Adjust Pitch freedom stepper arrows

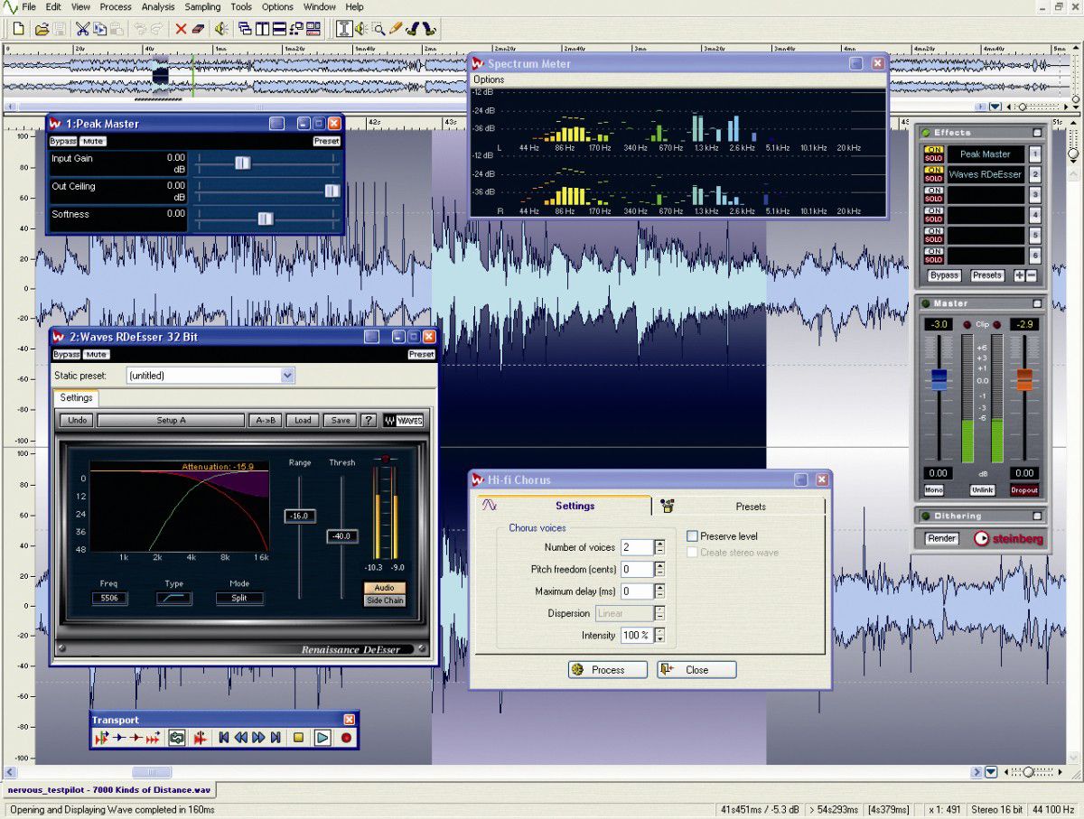pyautogui.click(x=659, y=570)
